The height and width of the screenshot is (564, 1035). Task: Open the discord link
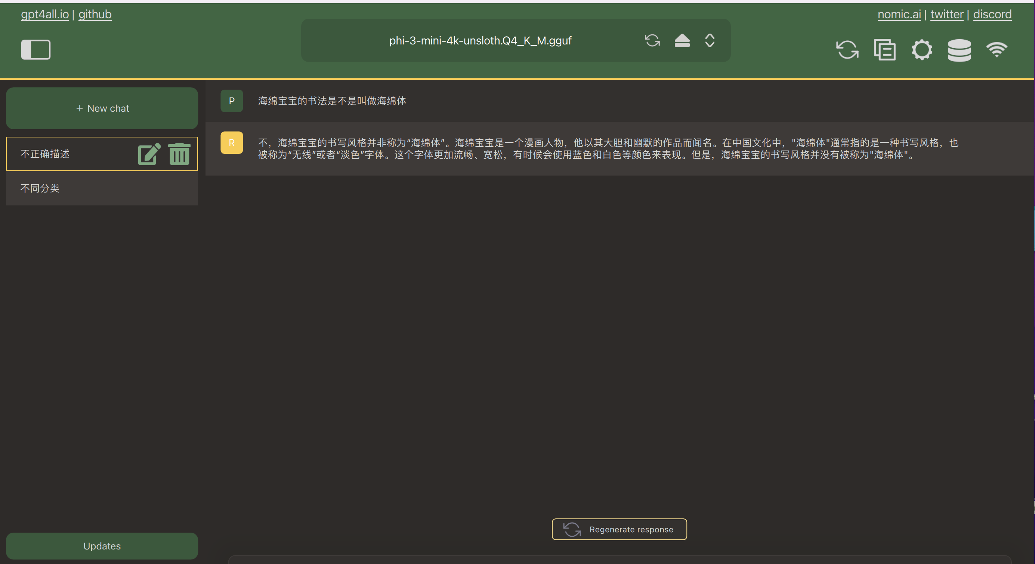[x=992, y=14]
